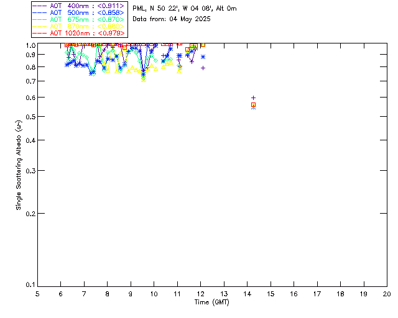Screen dimensions: 398x318
Task: Click the 0.1 y-axis tick label
Action: coord(30,285)
